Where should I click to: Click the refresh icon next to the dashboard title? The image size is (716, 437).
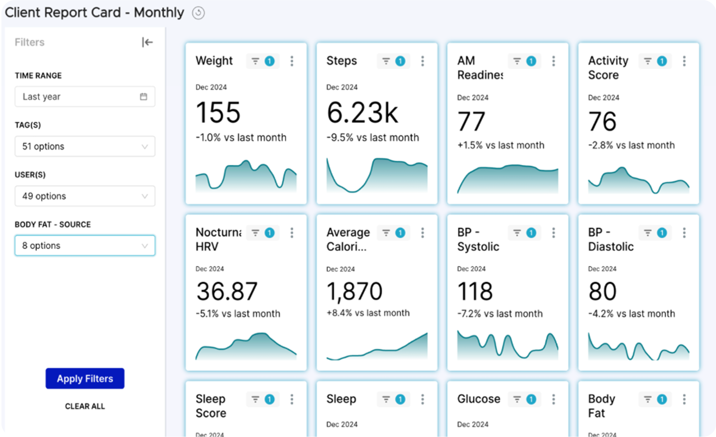pyautogui.click(x=198, y=13)
